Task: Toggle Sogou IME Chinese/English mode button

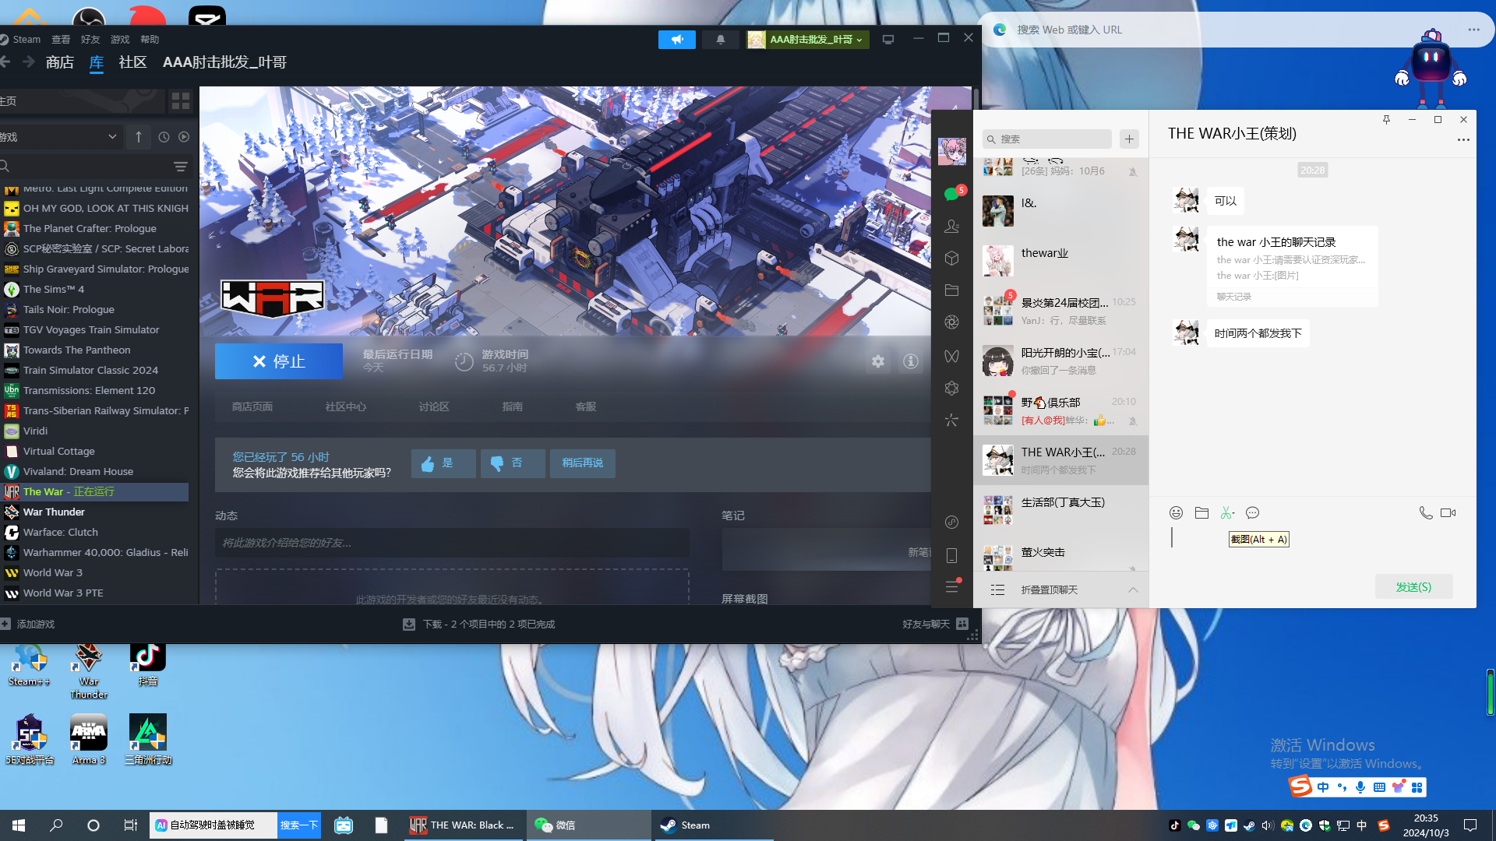Action: coord(1323,787)
